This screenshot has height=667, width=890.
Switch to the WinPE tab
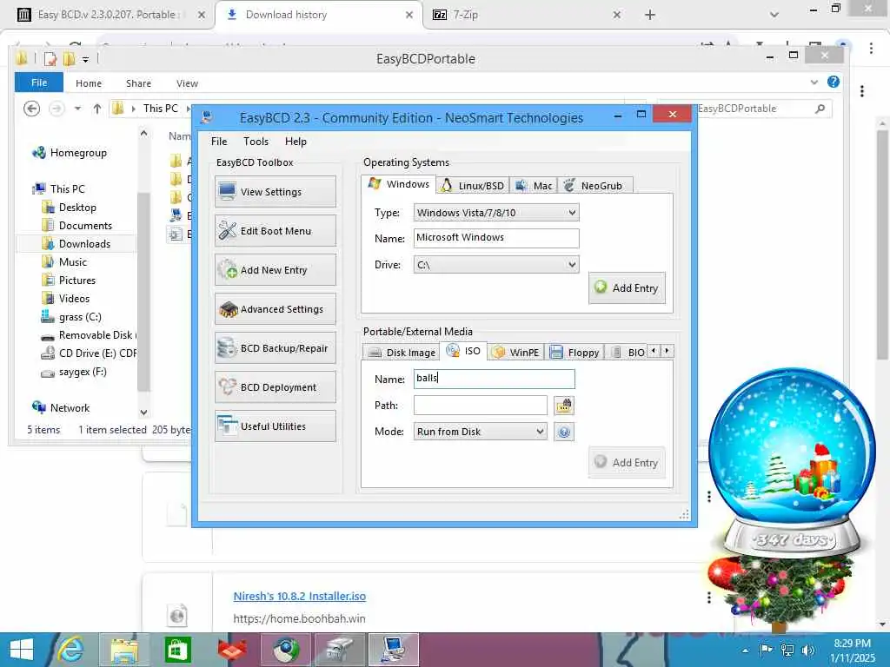[515, 353]
